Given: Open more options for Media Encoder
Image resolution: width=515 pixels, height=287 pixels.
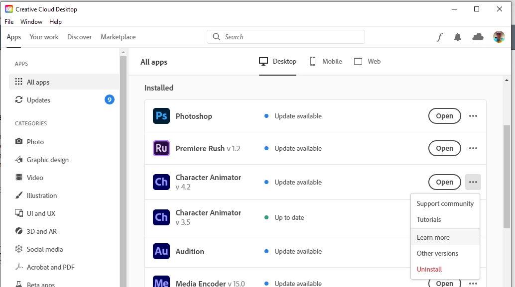Looking at the screenshot, I should click(473, 284).
